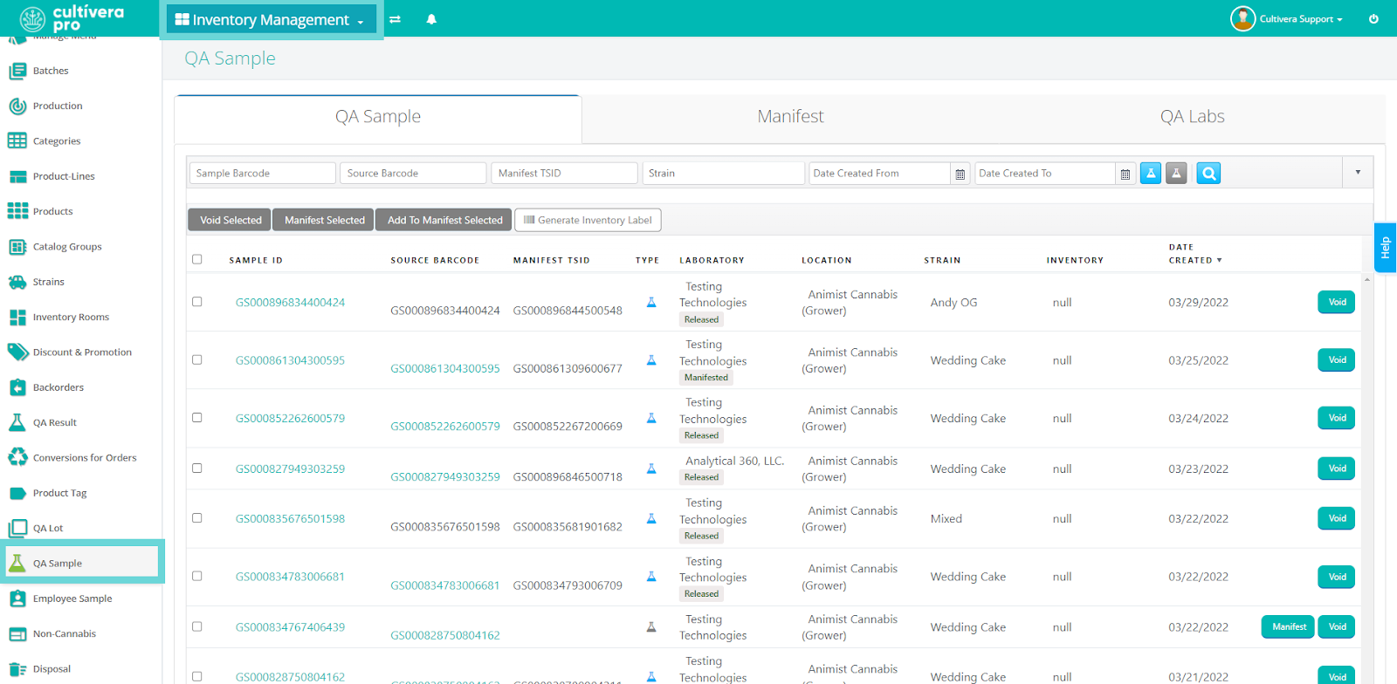Screen dimensions: 1397x684
Task: Check row for sample GS000834767406439
Action: click(x=197, y=626)
